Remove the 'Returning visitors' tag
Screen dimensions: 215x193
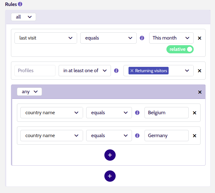pos(132,71)
